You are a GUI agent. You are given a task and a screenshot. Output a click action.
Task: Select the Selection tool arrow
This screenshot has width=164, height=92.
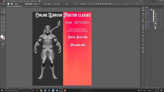[x=2, y=9]
